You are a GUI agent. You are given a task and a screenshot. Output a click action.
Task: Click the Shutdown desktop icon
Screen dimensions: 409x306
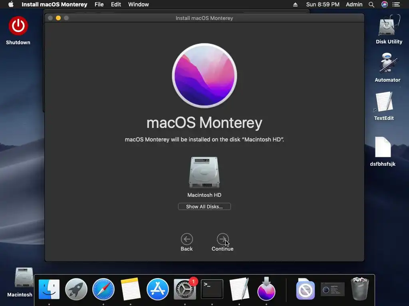[x=18, y=26]
